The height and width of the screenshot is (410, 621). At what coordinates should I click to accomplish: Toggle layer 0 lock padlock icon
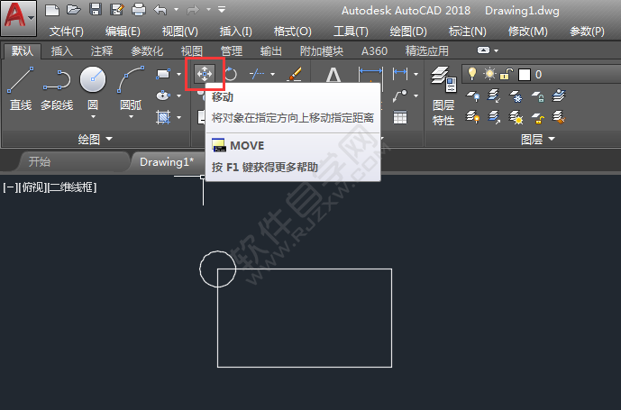pos(507,74)
